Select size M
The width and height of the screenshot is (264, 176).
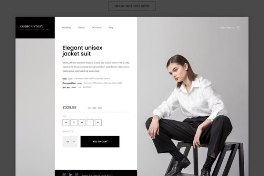pos(82,123)
